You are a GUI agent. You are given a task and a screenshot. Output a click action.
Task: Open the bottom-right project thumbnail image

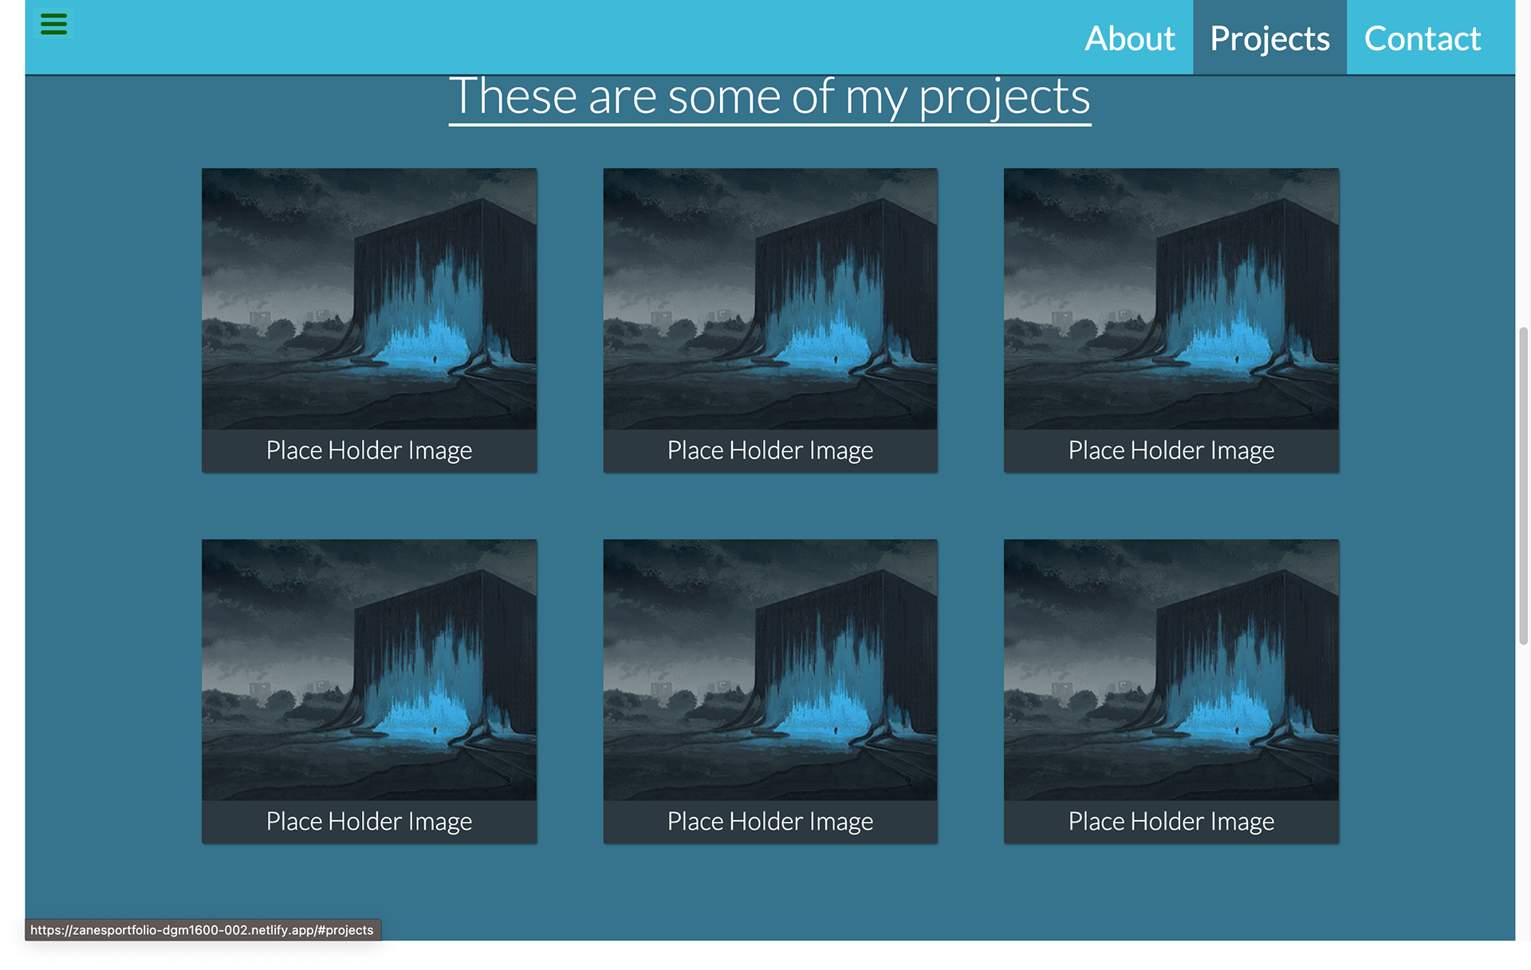pos(1171,670)
